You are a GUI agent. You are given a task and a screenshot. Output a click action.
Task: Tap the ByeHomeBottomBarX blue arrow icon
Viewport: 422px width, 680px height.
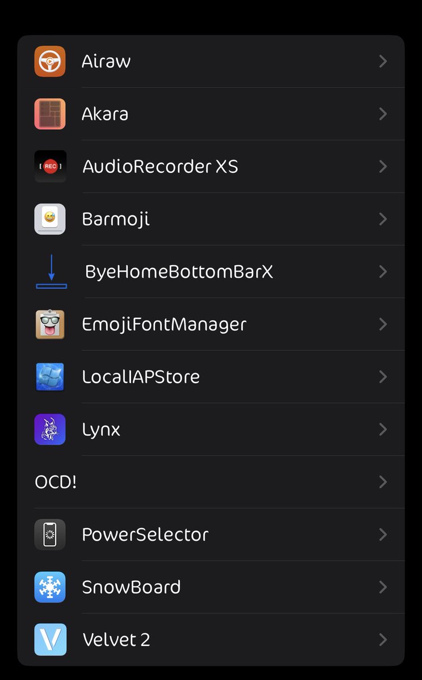(x=51, y=271)
